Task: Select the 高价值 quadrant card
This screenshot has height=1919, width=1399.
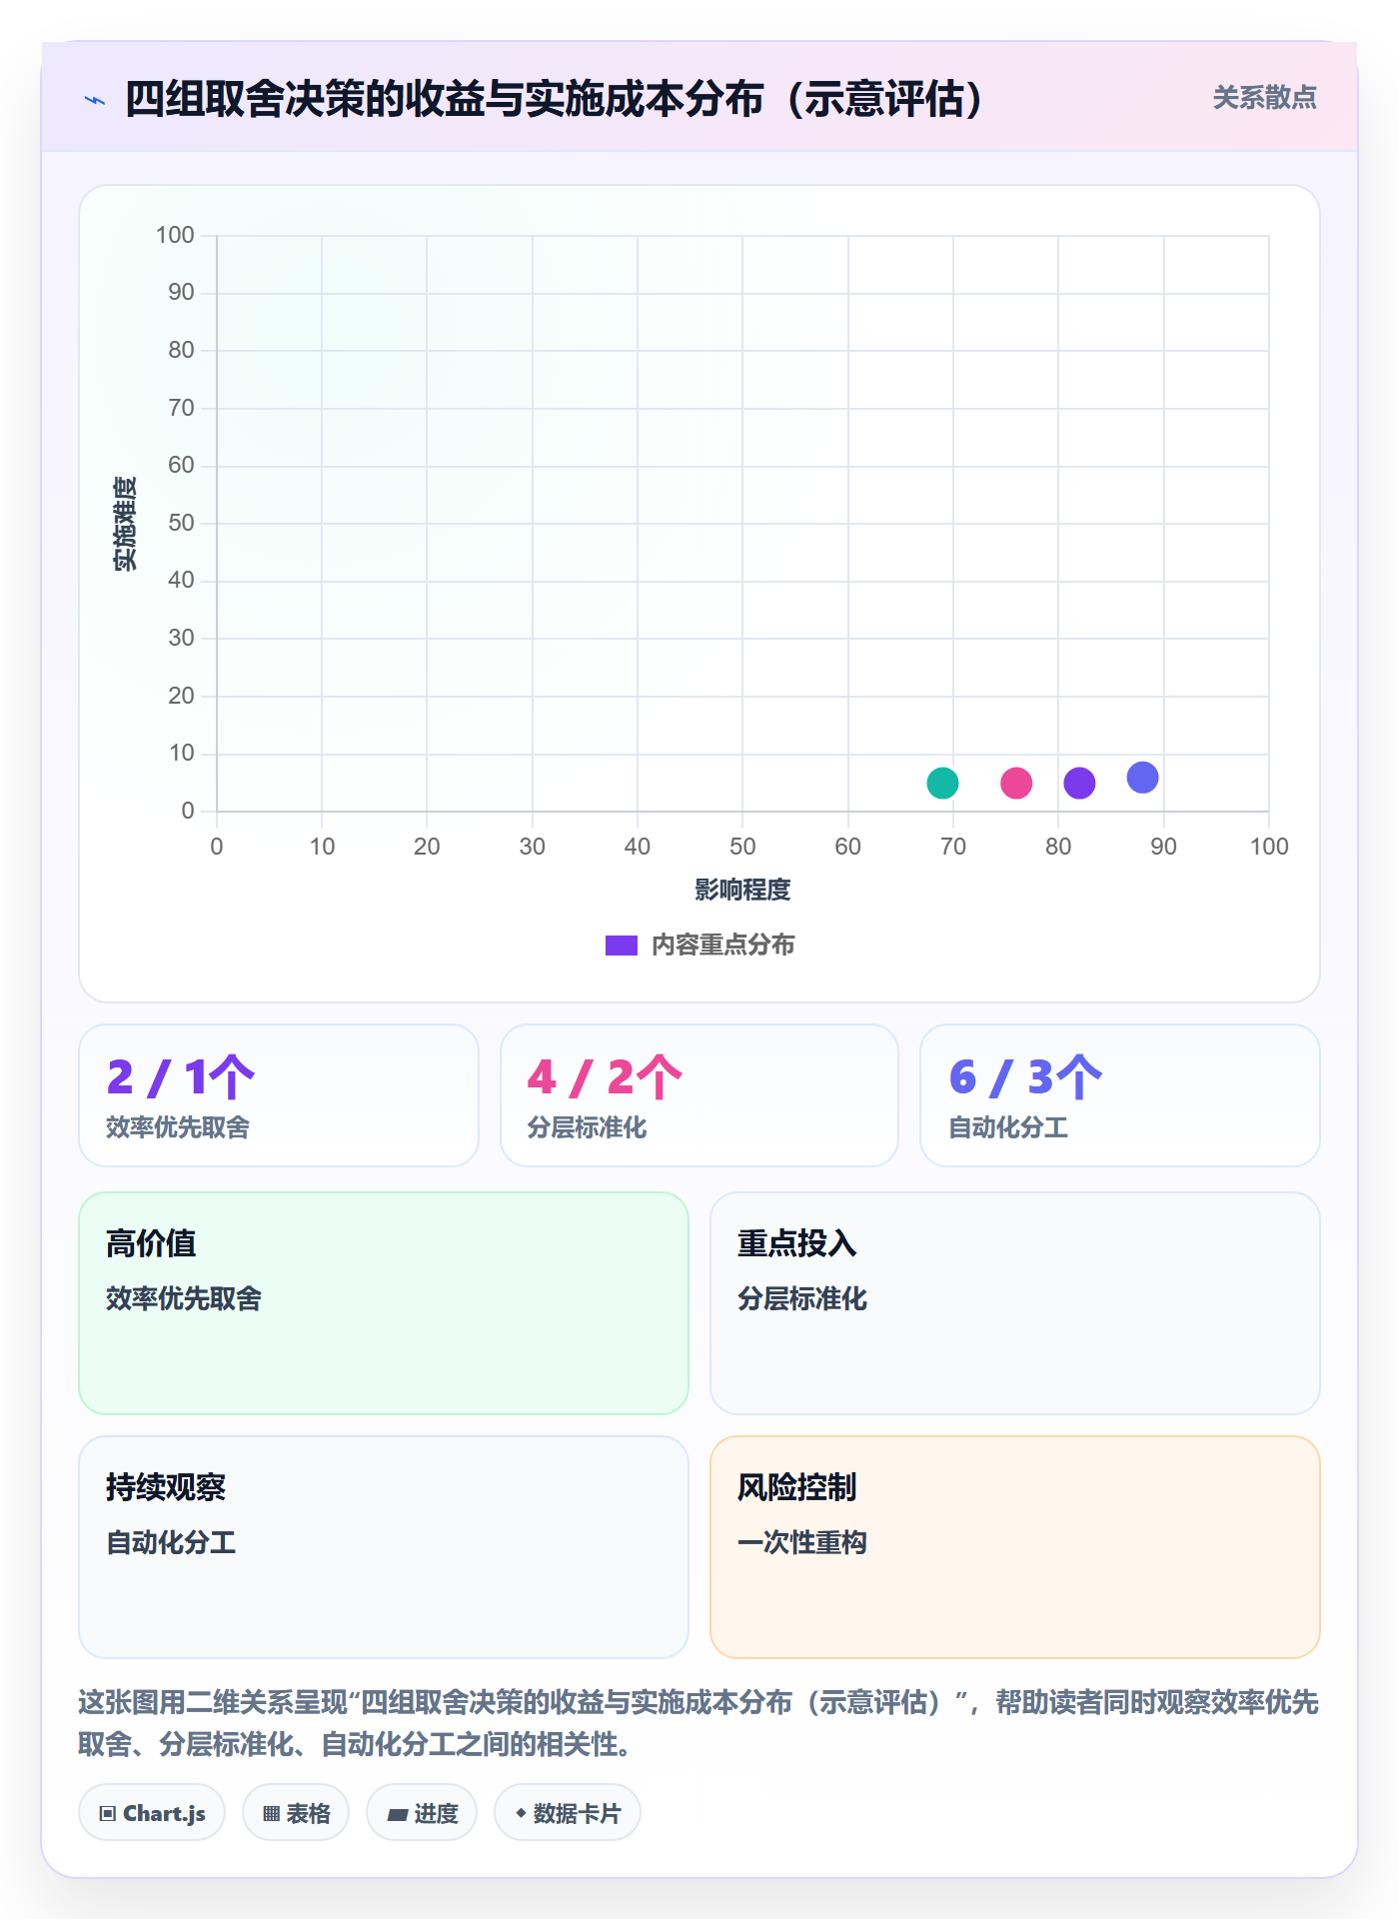Action: point(384,1303)
